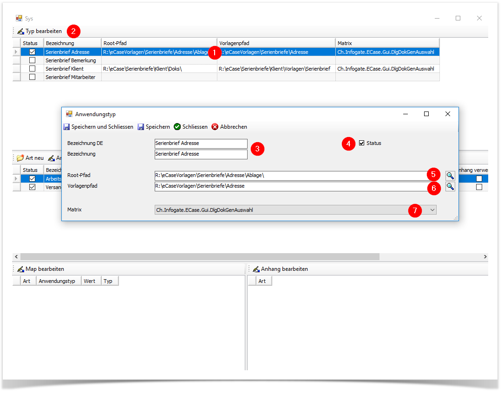Uncheck Status for Serienbrief Adresse row
Viewport: 504px width, 393px height.
[x=32, y=52]
